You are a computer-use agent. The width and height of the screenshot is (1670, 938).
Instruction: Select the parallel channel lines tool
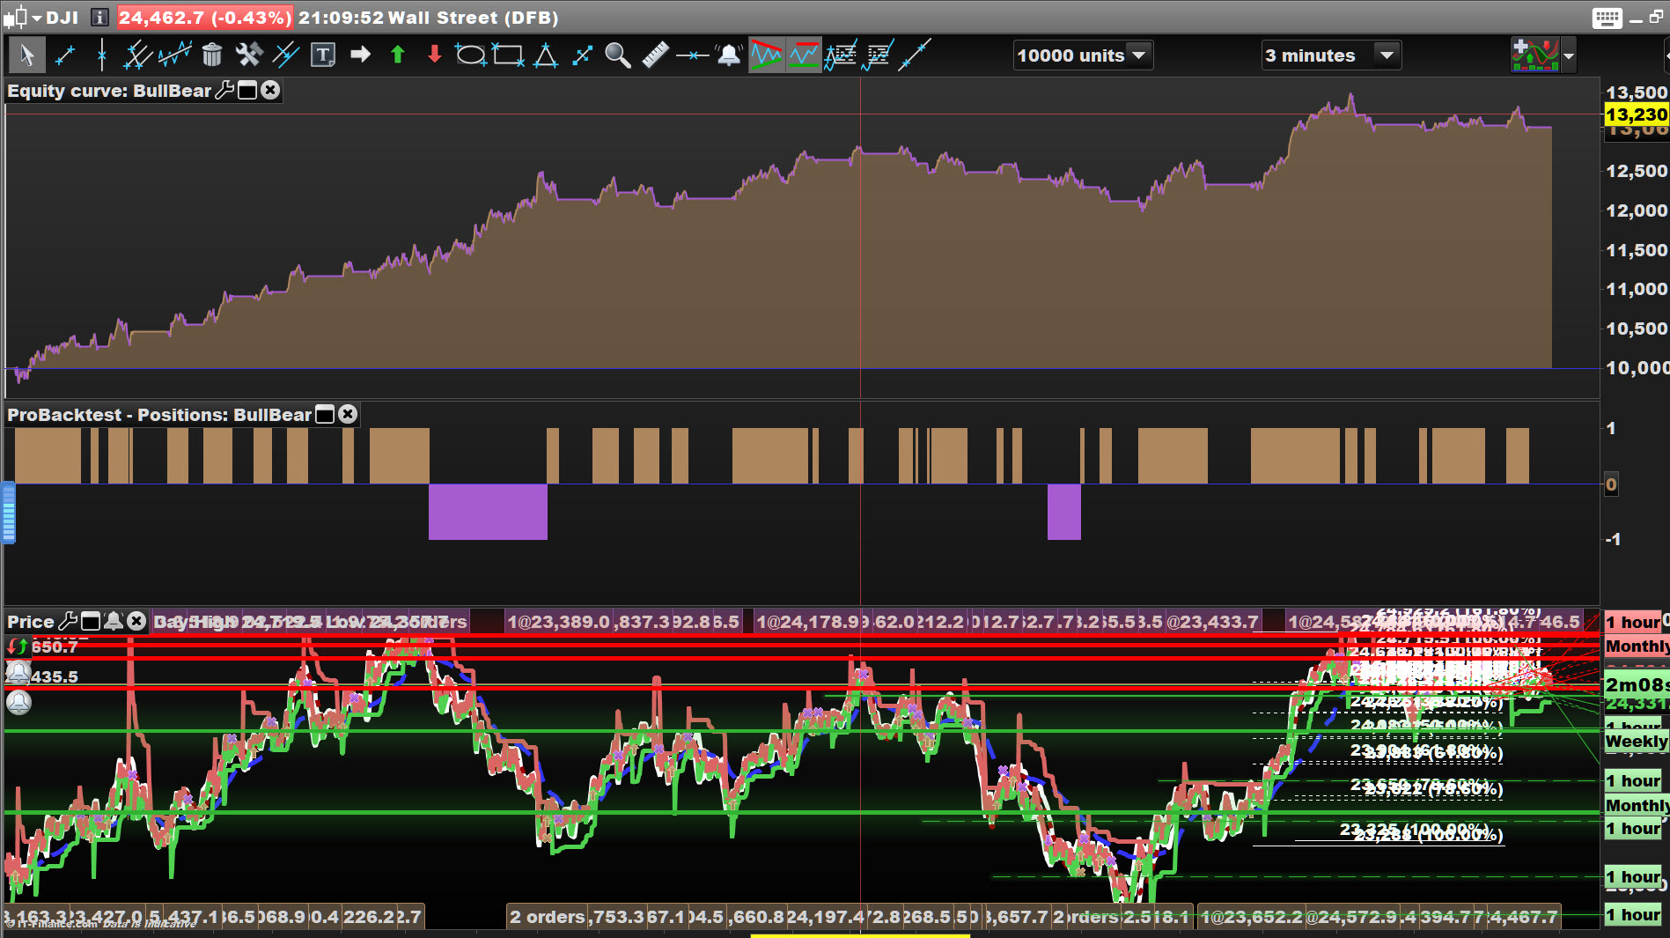[x=137, y=55]
